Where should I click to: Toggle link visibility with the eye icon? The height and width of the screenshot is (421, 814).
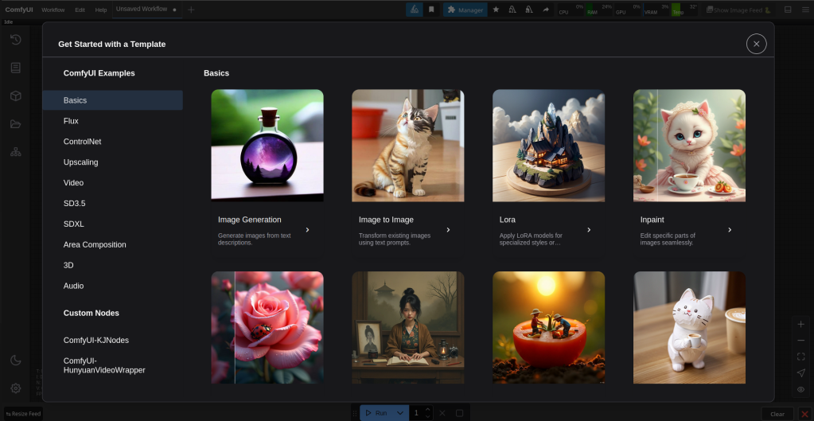(x=800, y=389)
